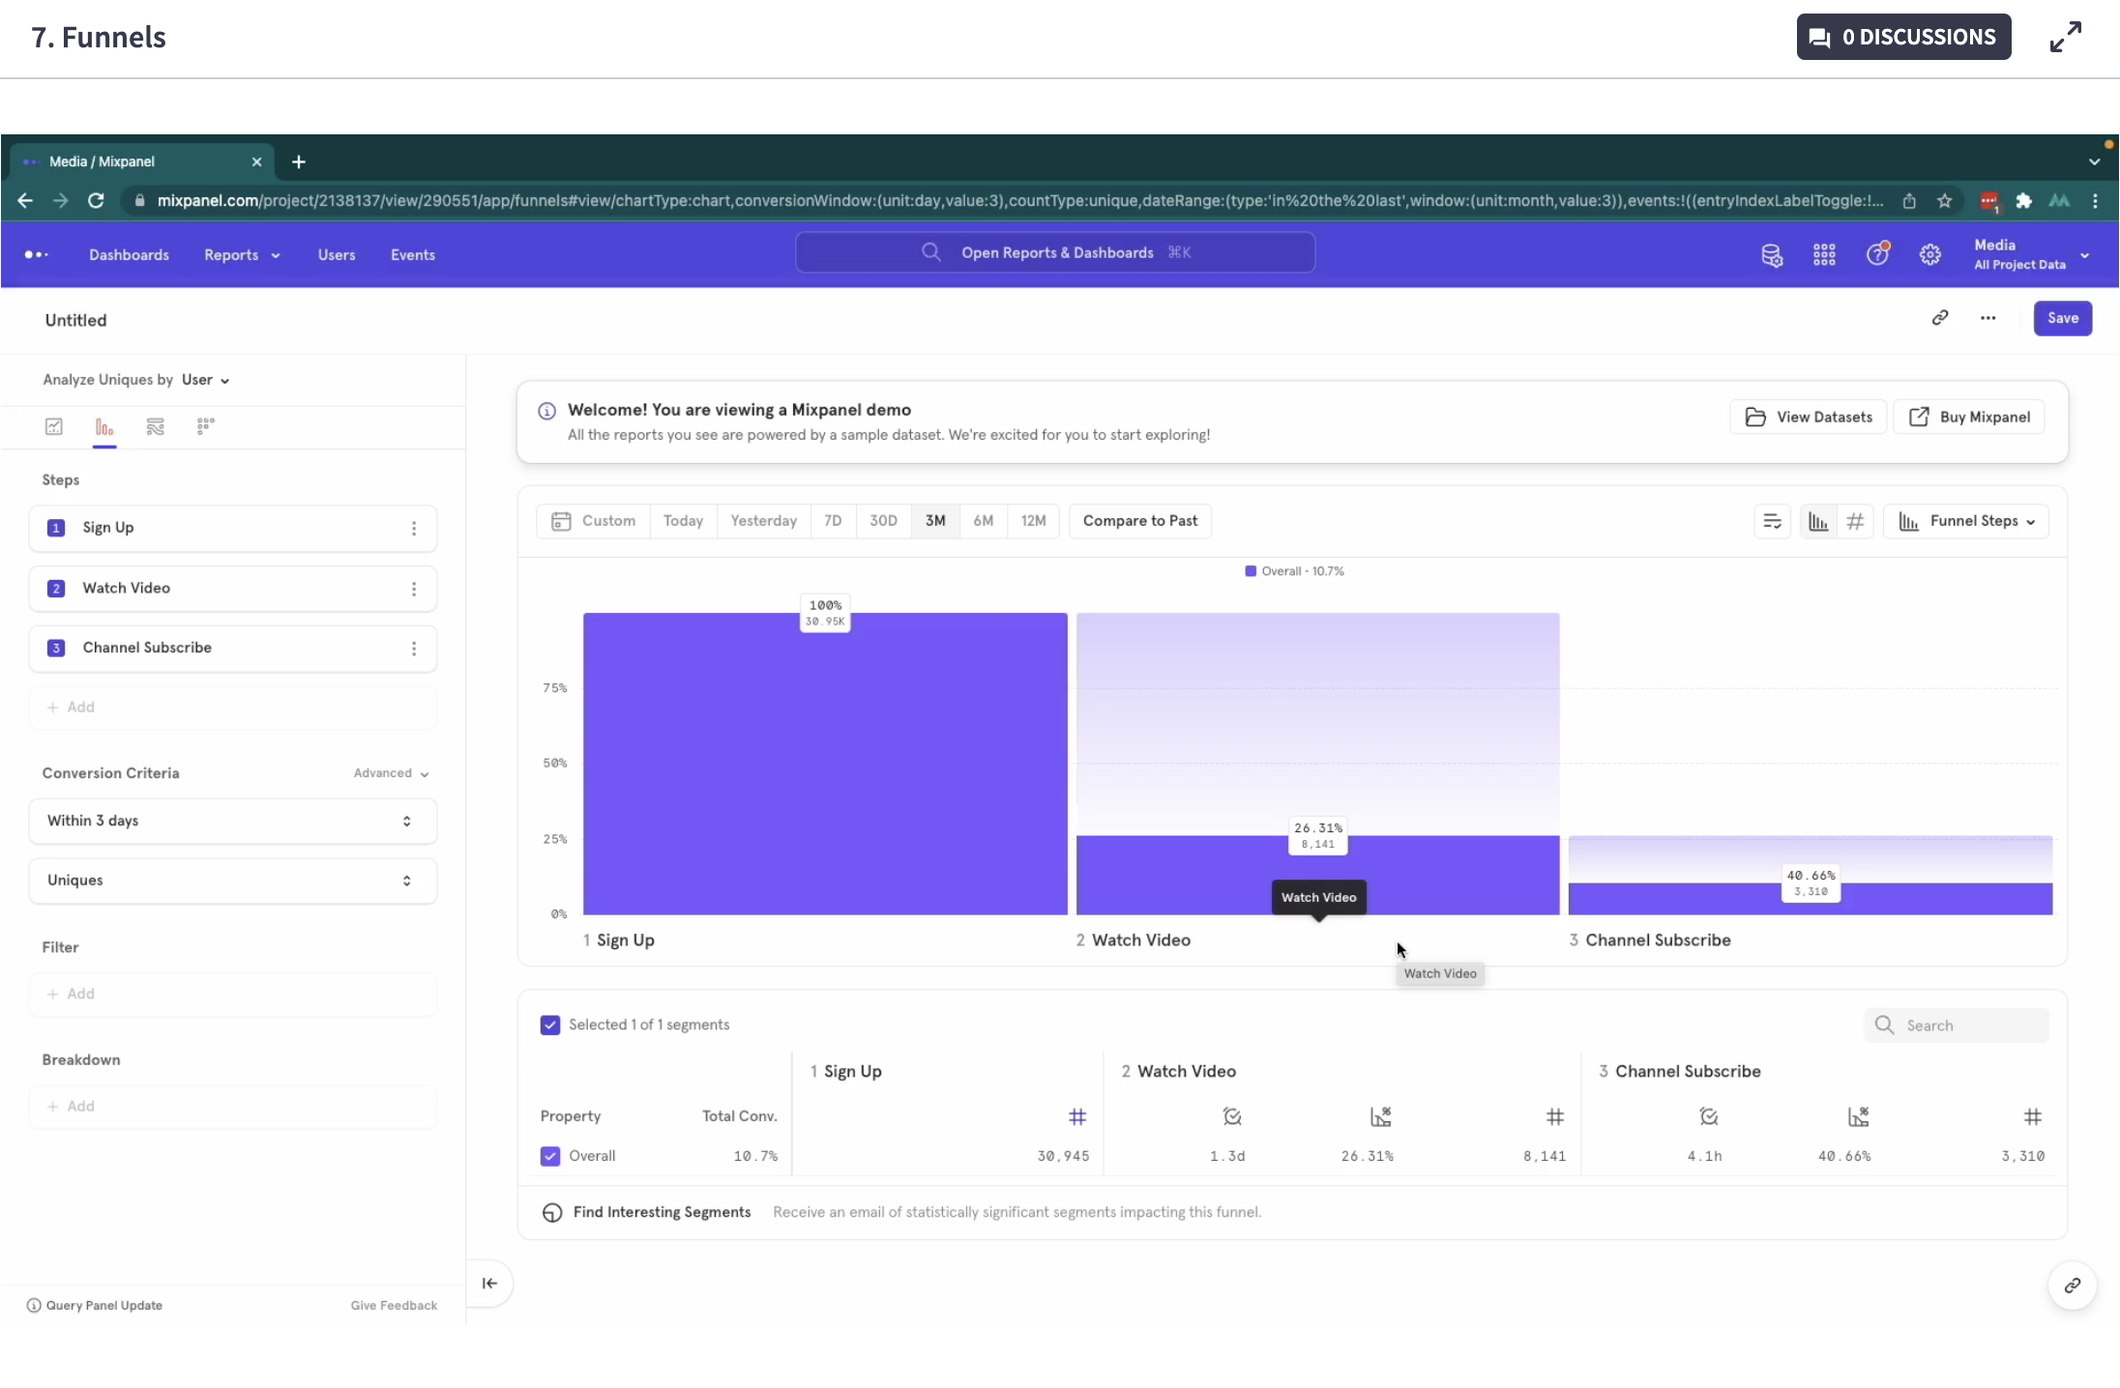
Task: Click the Sign Up funnel bar
Action: pyautogui.click(x=825, y=764)
